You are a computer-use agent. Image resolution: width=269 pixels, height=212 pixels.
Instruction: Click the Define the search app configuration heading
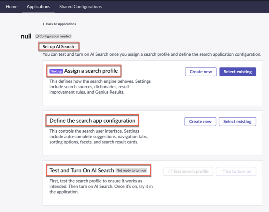click(x=92, y=121)
